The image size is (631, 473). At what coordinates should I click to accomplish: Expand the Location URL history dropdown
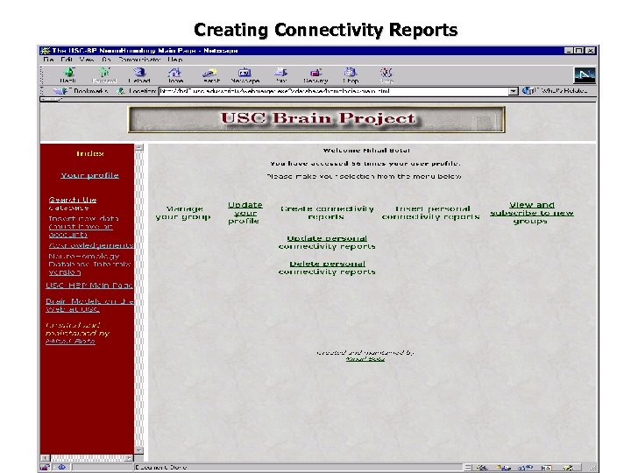tap(513, 91)
